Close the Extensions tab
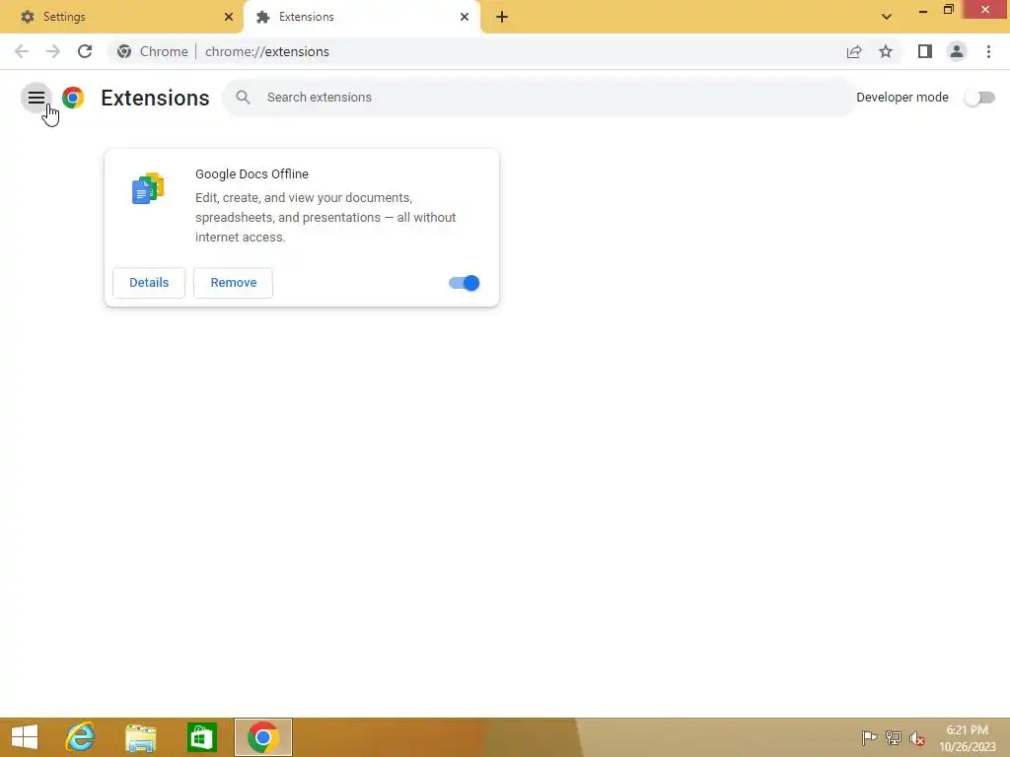The image size is (1010, 757). click(x=465, y=17)
